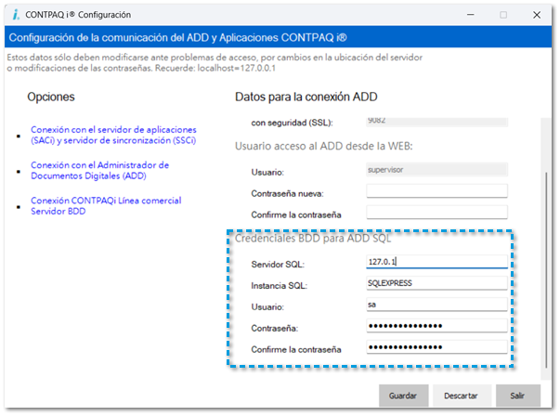The width and height of the screenshot is (560, 416).
Task: Minimize the Configuración window
Action: click(x=470, y=15)
